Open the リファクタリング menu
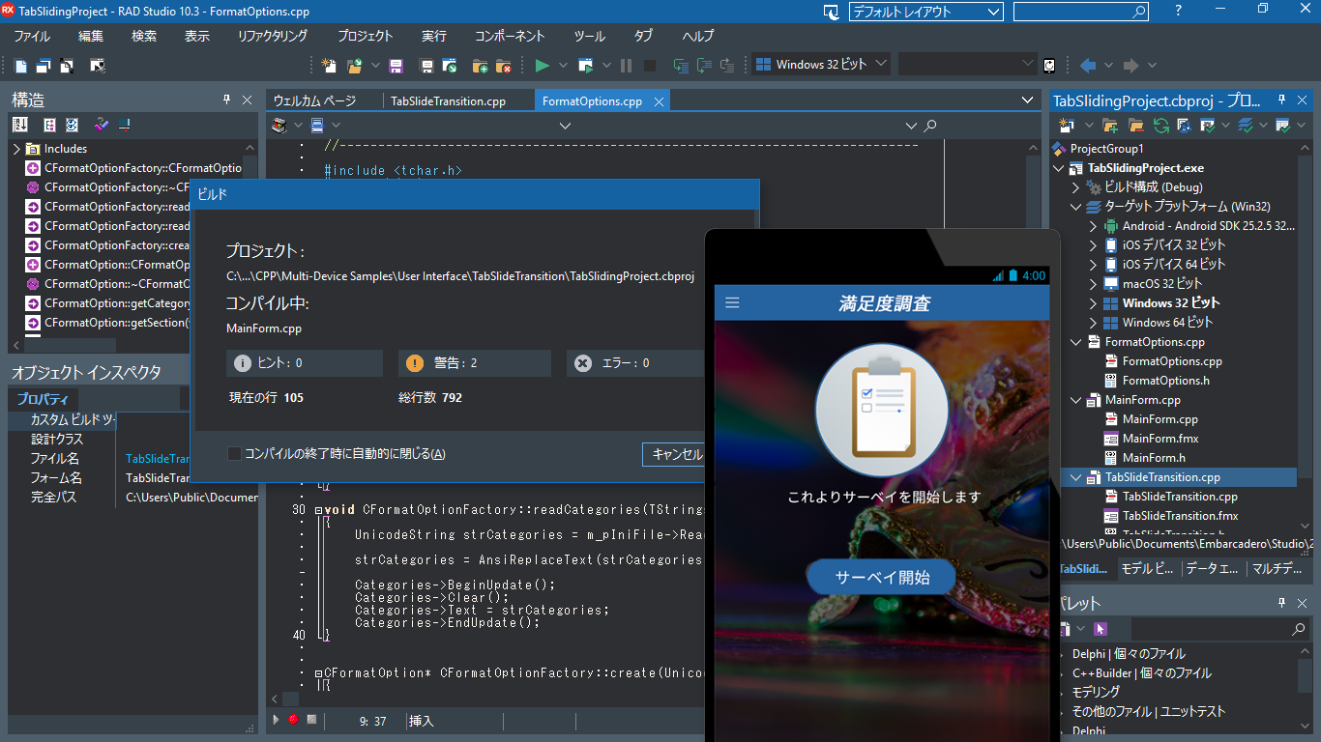 [273, 36]
